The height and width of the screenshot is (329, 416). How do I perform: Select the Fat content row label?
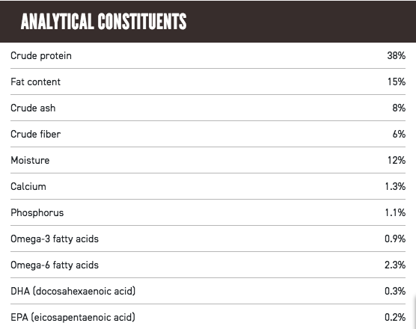tap(36, 82)
